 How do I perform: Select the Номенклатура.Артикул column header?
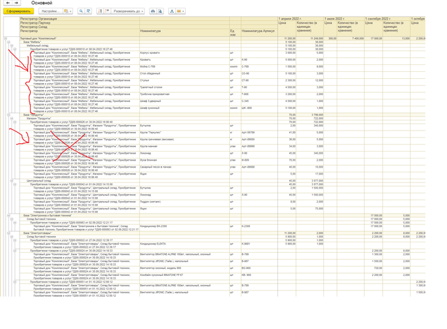click(259, 33)
